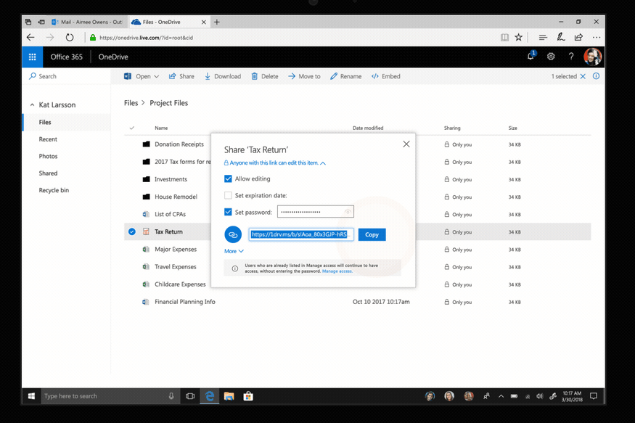Click the browser share page icon
This screenshot has height=423, width=635.
pyautogui.click(x=578, y=37)
